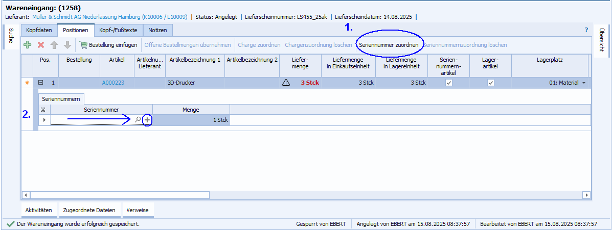The image size is (612, 231).
Task: Open help via the question mark icon
Action: point(586,30)
